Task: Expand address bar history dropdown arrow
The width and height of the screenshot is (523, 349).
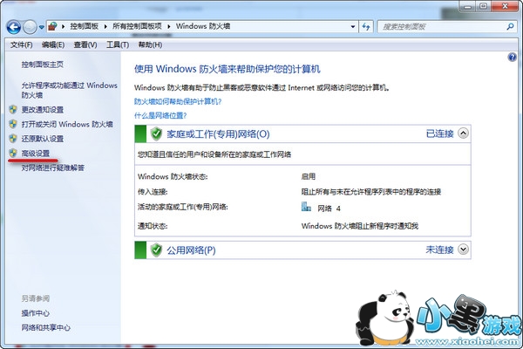Action: point(353,27)
